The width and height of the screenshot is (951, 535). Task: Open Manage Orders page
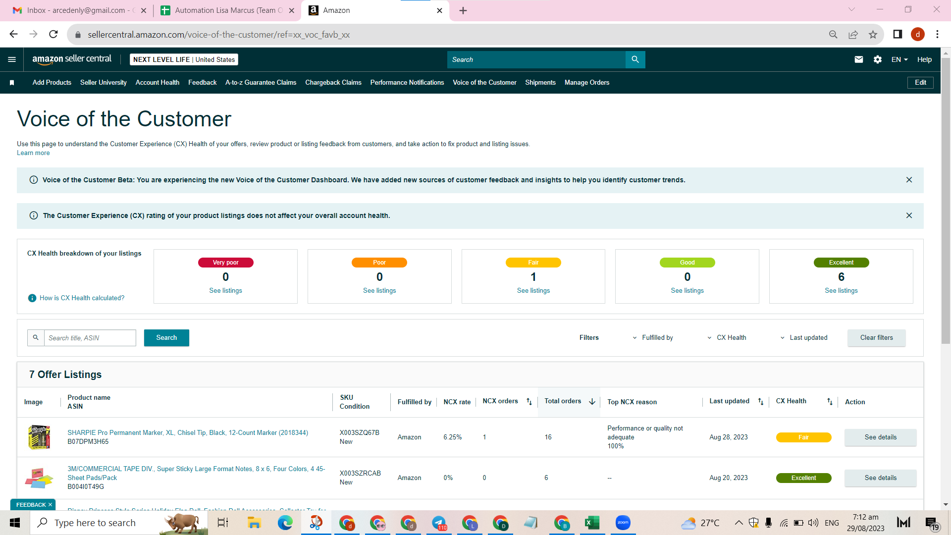(x=587, y=83)
